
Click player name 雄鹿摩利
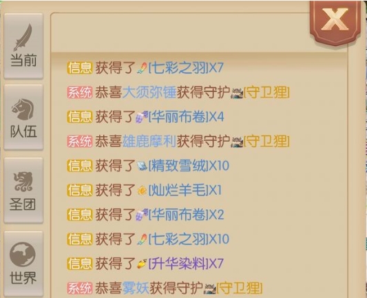click(x=149, y=141)
